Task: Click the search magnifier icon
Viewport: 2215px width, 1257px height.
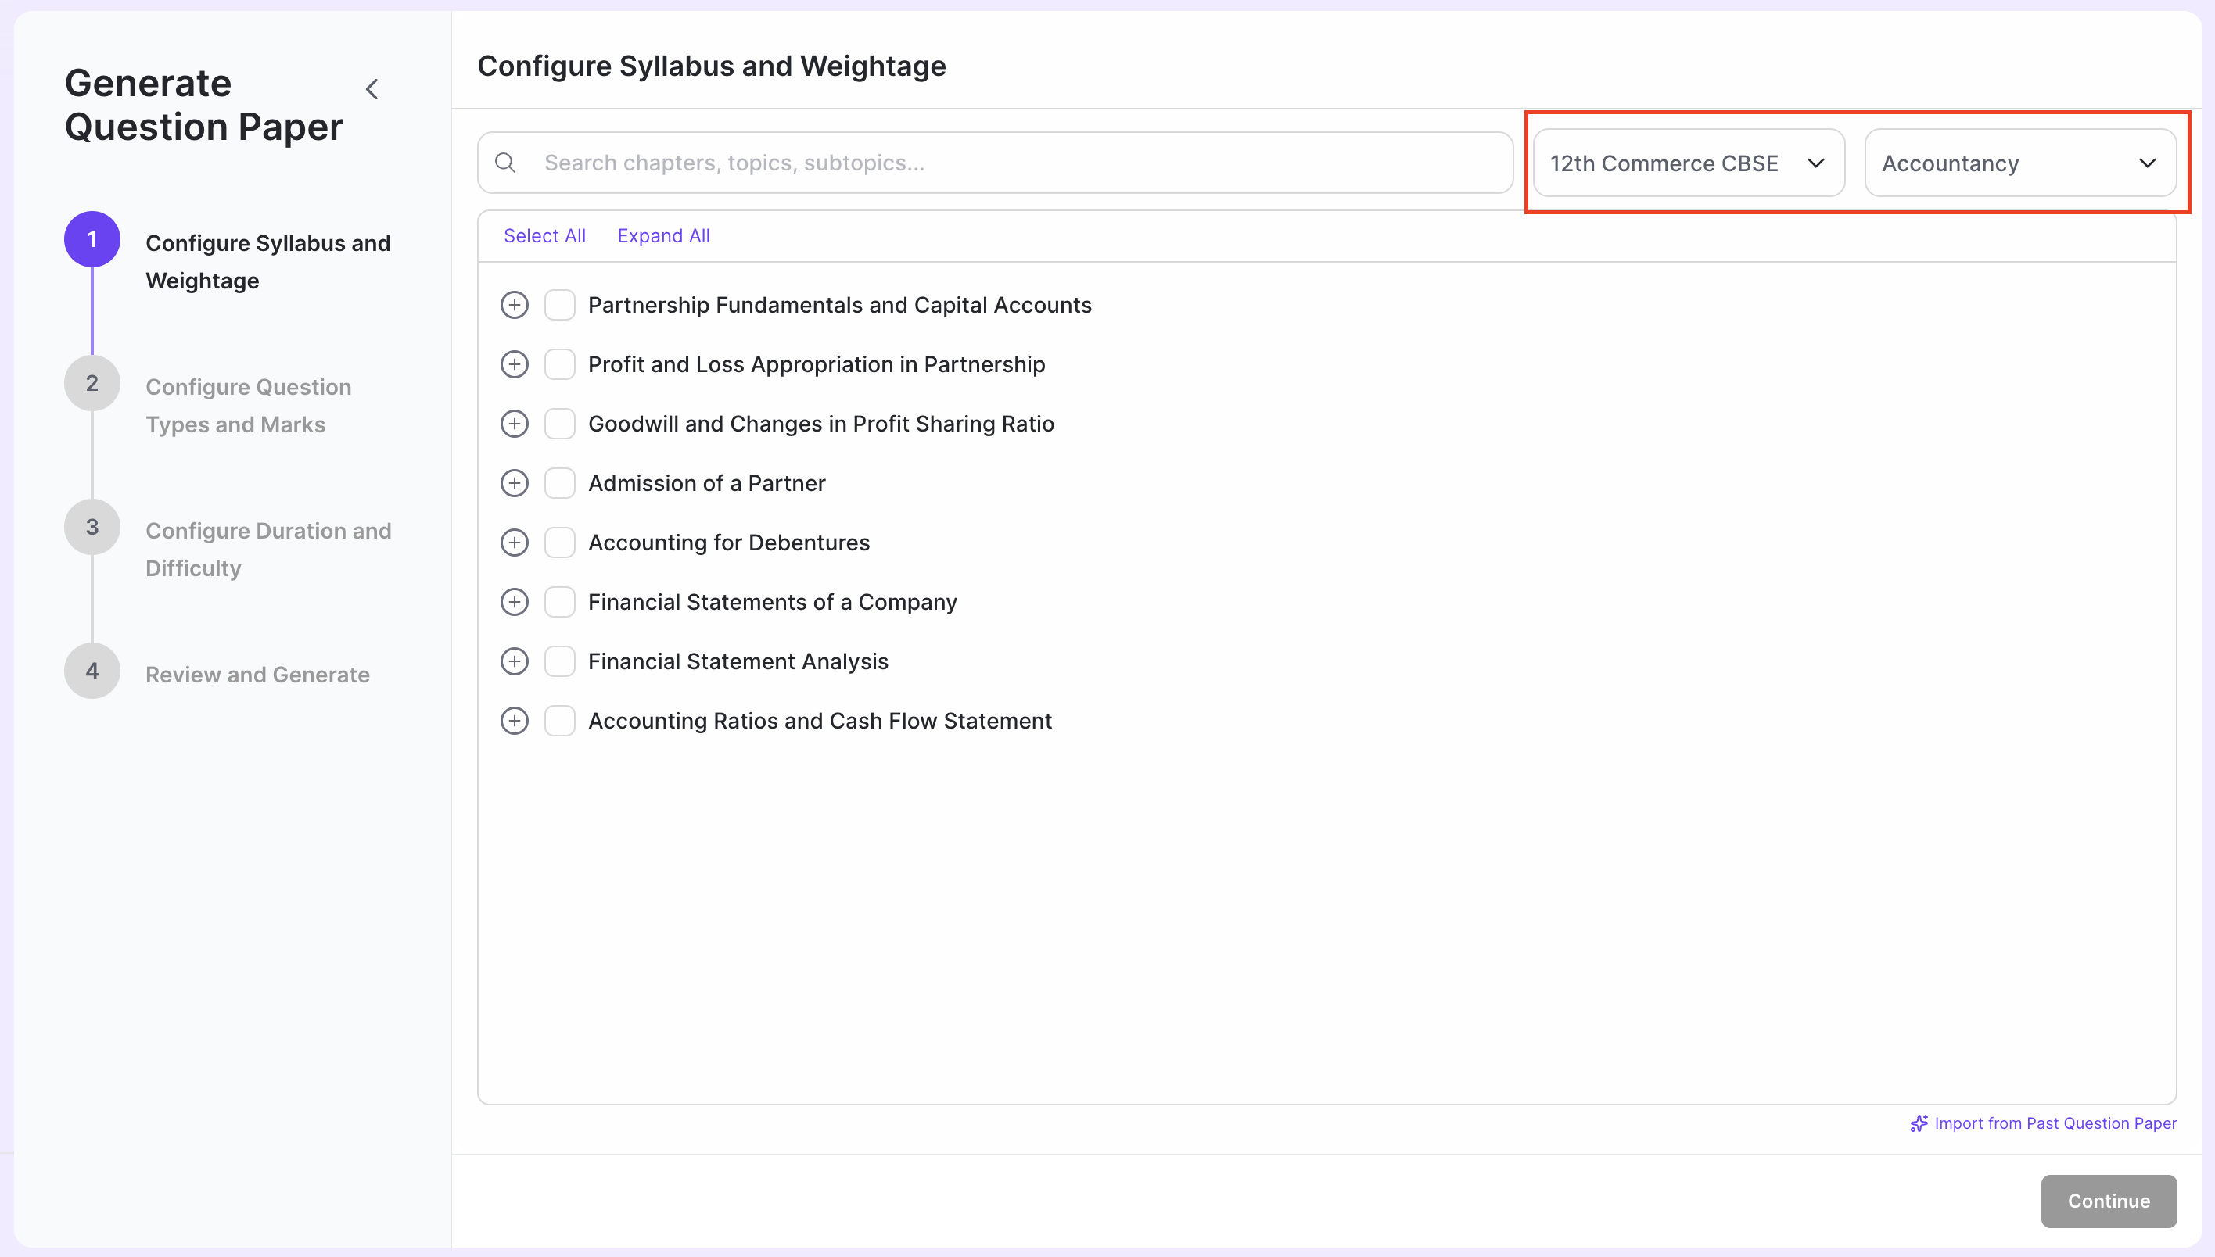Action: coord(505,163)
